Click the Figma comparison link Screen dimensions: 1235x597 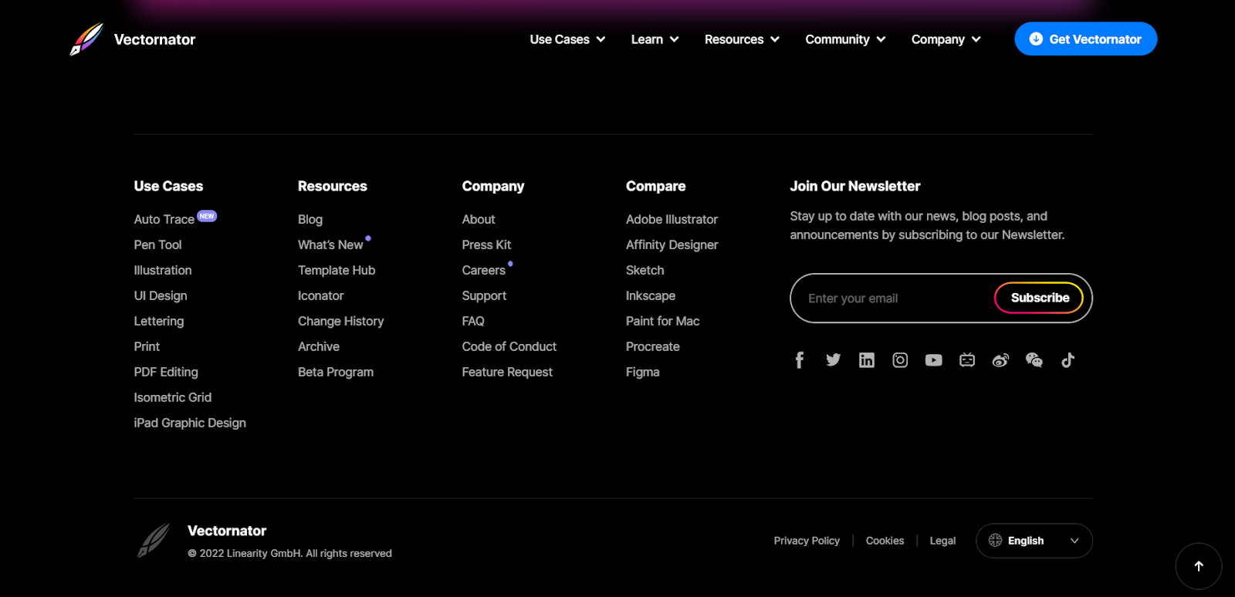point(643,373)
